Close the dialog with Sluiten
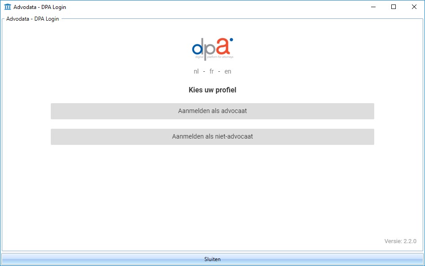 [212, 259]
